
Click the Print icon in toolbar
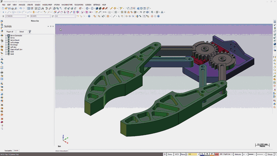click(12, 8)
